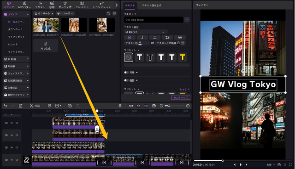Click the purple character spacing icon
The height and width of the screenshot is (169, 295).
click(155, 38)
